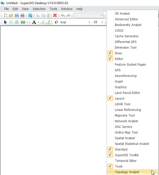Screen dimensions: 159x175
Task: Click the red X Delete icon
Action: tap(55, 15)
